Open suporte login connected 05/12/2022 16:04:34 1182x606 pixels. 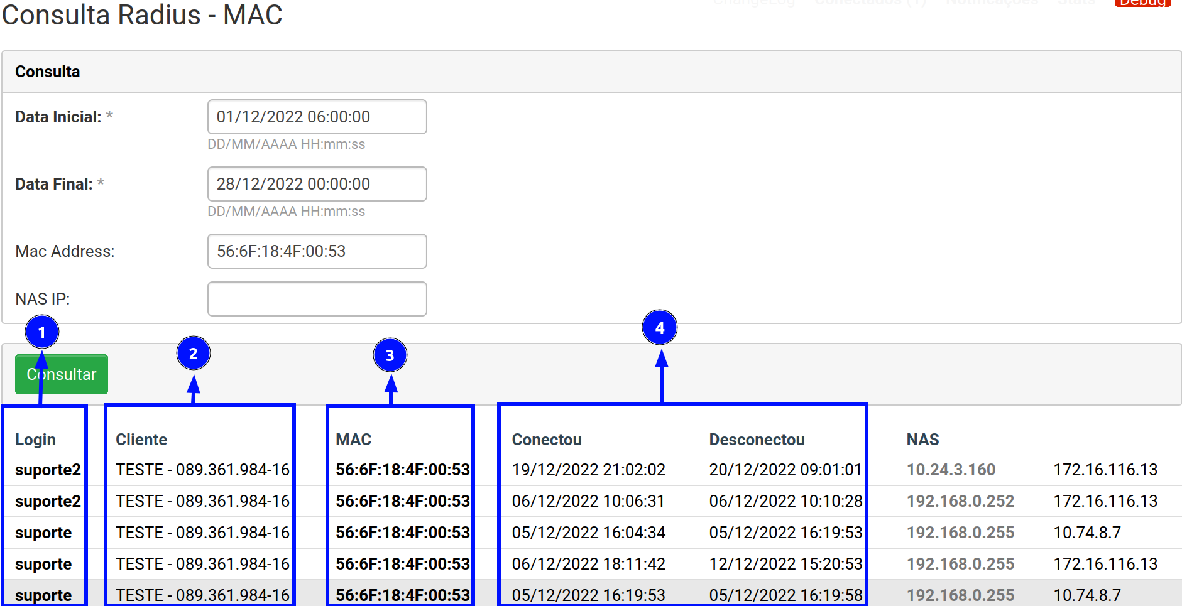coord(43,533)
